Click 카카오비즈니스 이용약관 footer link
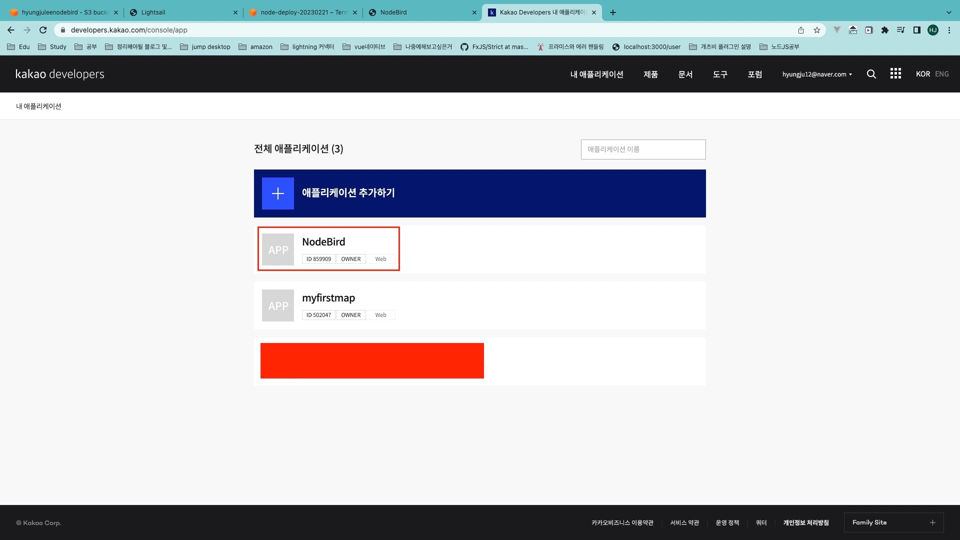This screenshot has height=540, width=960. point(622,523)
